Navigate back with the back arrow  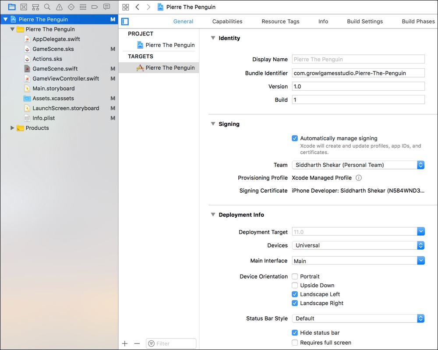coord(137,7)
